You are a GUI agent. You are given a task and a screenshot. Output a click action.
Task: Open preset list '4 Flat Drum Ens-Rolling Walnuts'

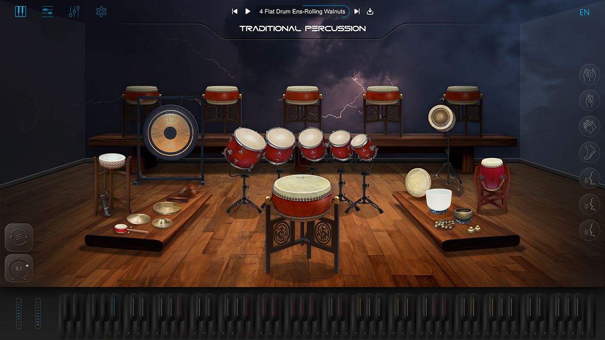[x=302, y=11]
